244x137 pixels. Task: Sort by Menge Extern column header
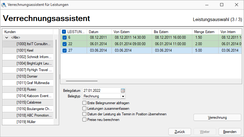[x=204, y=32]
